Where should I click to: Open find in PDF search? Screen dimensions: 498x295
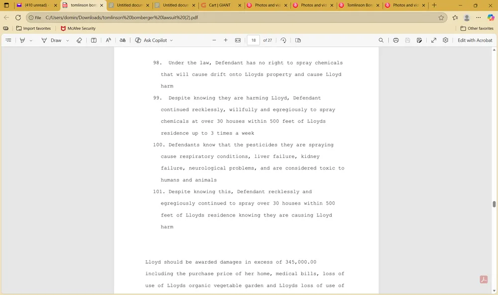point(381,40)
